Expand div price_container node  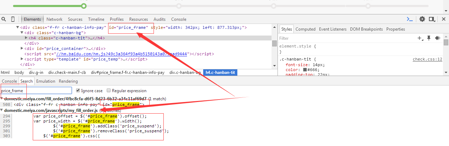[22, 49]
